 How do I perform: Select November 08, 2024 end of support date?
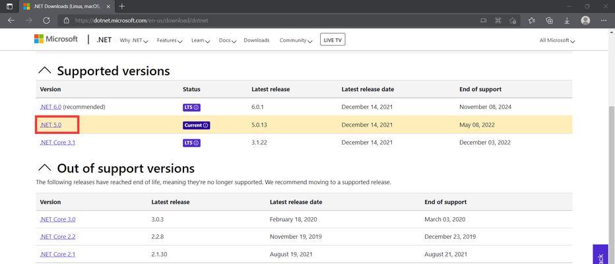tap(485, 107)
